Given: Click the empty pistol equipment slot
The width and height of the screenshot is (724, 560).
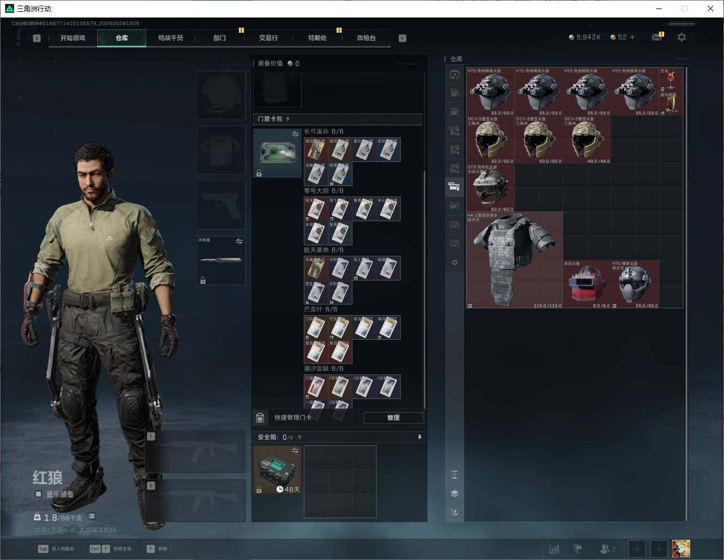Looking at the screenshot, I should tap(221, 205).
